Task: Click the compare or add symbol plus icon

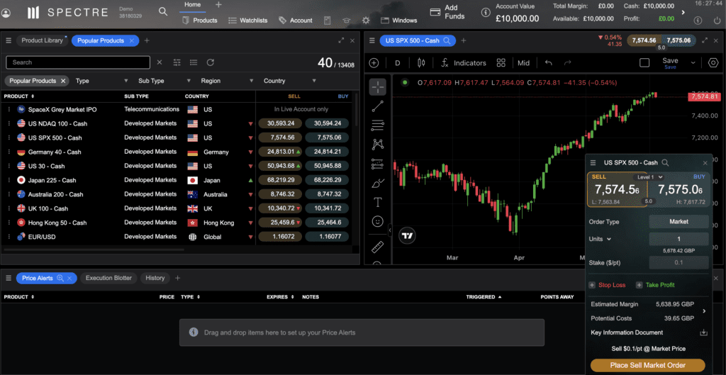Action: coord(374,63)
